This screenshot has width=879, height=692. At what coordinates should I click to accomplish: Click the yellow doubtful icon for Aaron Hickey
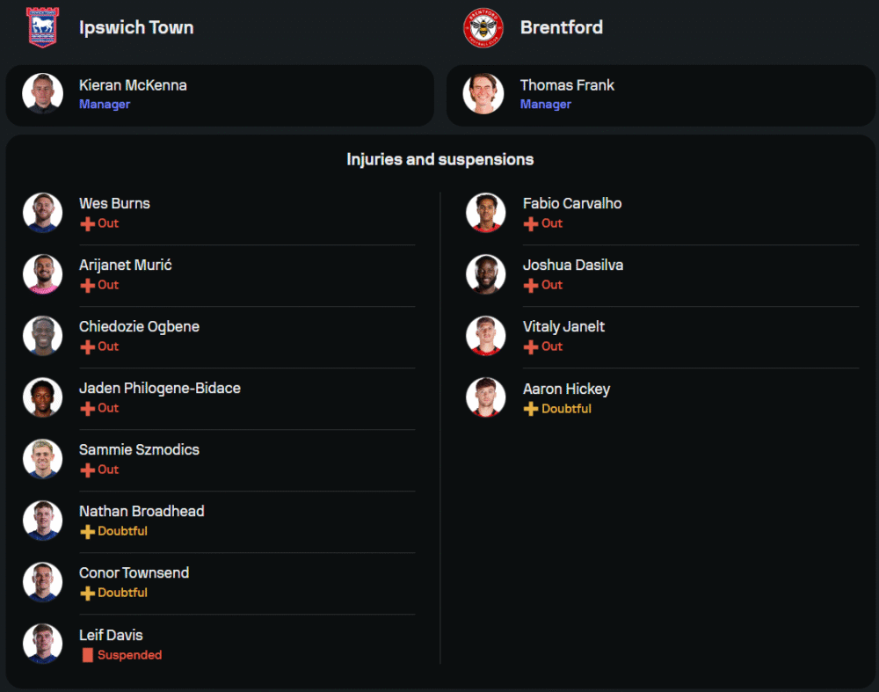coord(531,410)
